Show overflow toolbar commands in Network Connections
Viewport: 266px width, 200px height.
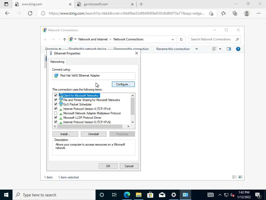pos(196,49)
